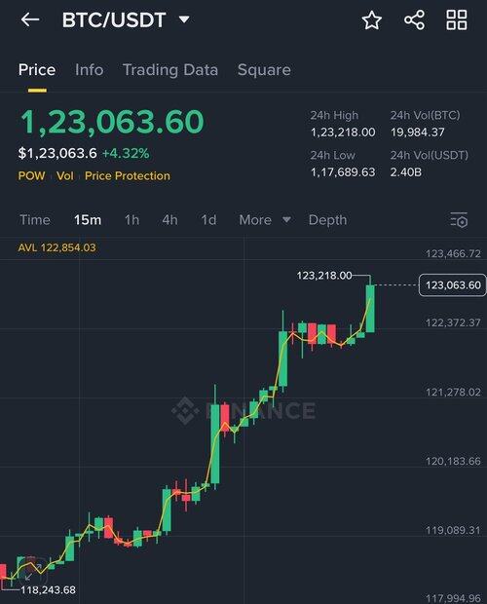Open the Square tab

(x=264, y=70)
